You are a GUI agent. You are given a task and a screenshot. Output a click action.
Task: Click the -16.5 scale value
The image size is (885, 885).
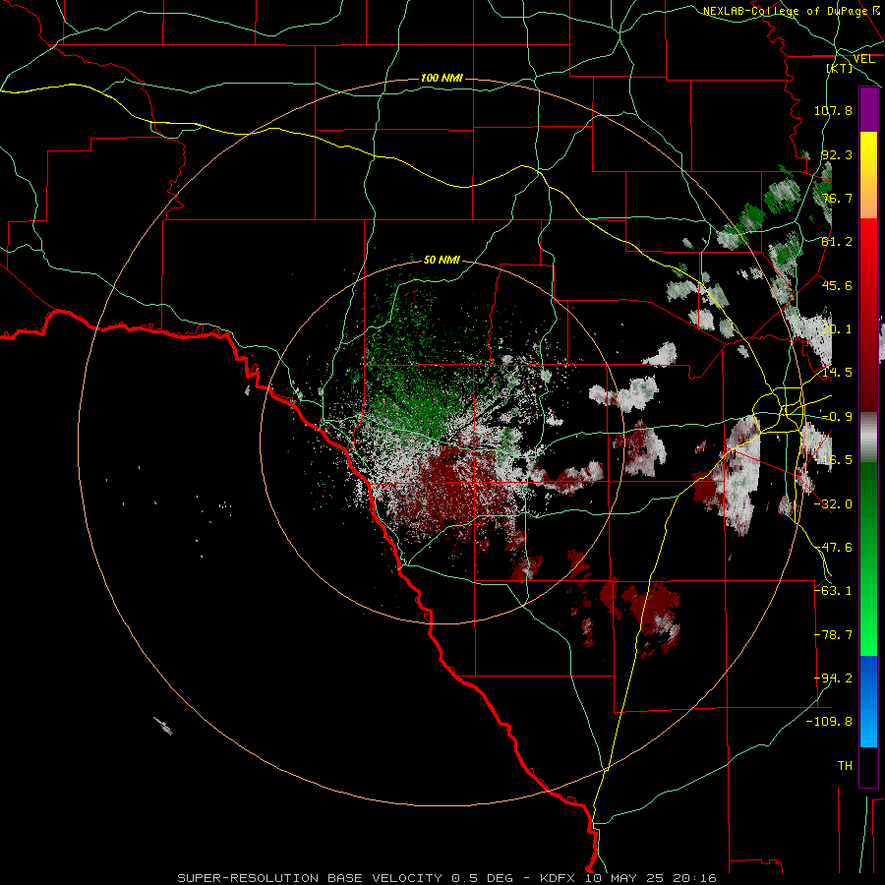coord(833,460)
